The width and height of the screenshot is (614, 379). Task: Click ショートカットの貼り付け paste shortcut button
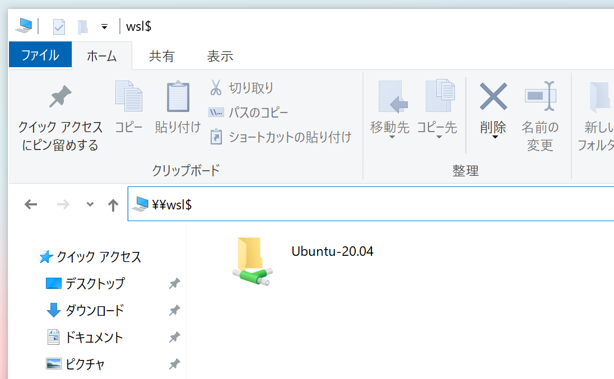tap(281, 137)
